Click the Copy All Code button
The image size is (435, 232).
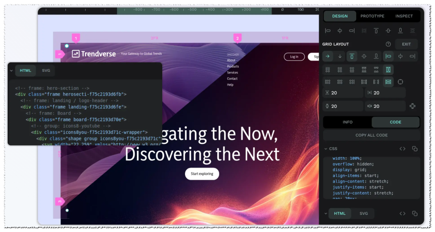click(371, 135)
